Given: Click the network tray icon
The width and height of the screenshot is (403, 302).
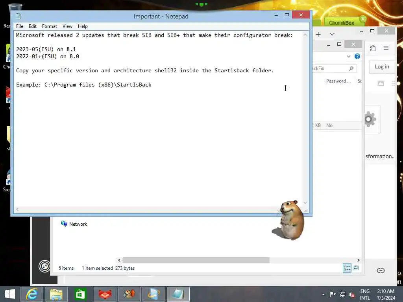Looking at the screenshot, I should 342,294.
